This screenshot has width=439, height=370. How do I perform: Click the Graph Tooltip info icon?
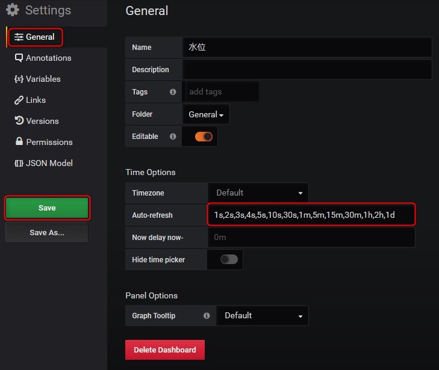point(207,315)
